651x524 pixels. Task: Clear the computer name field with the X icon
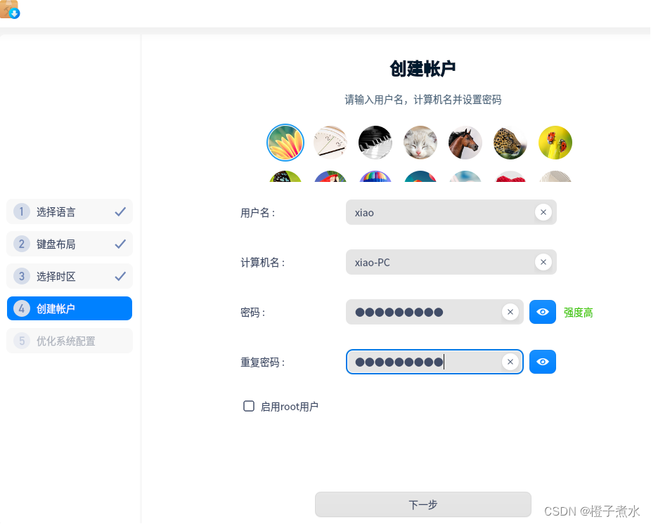(x=543, y=262)
